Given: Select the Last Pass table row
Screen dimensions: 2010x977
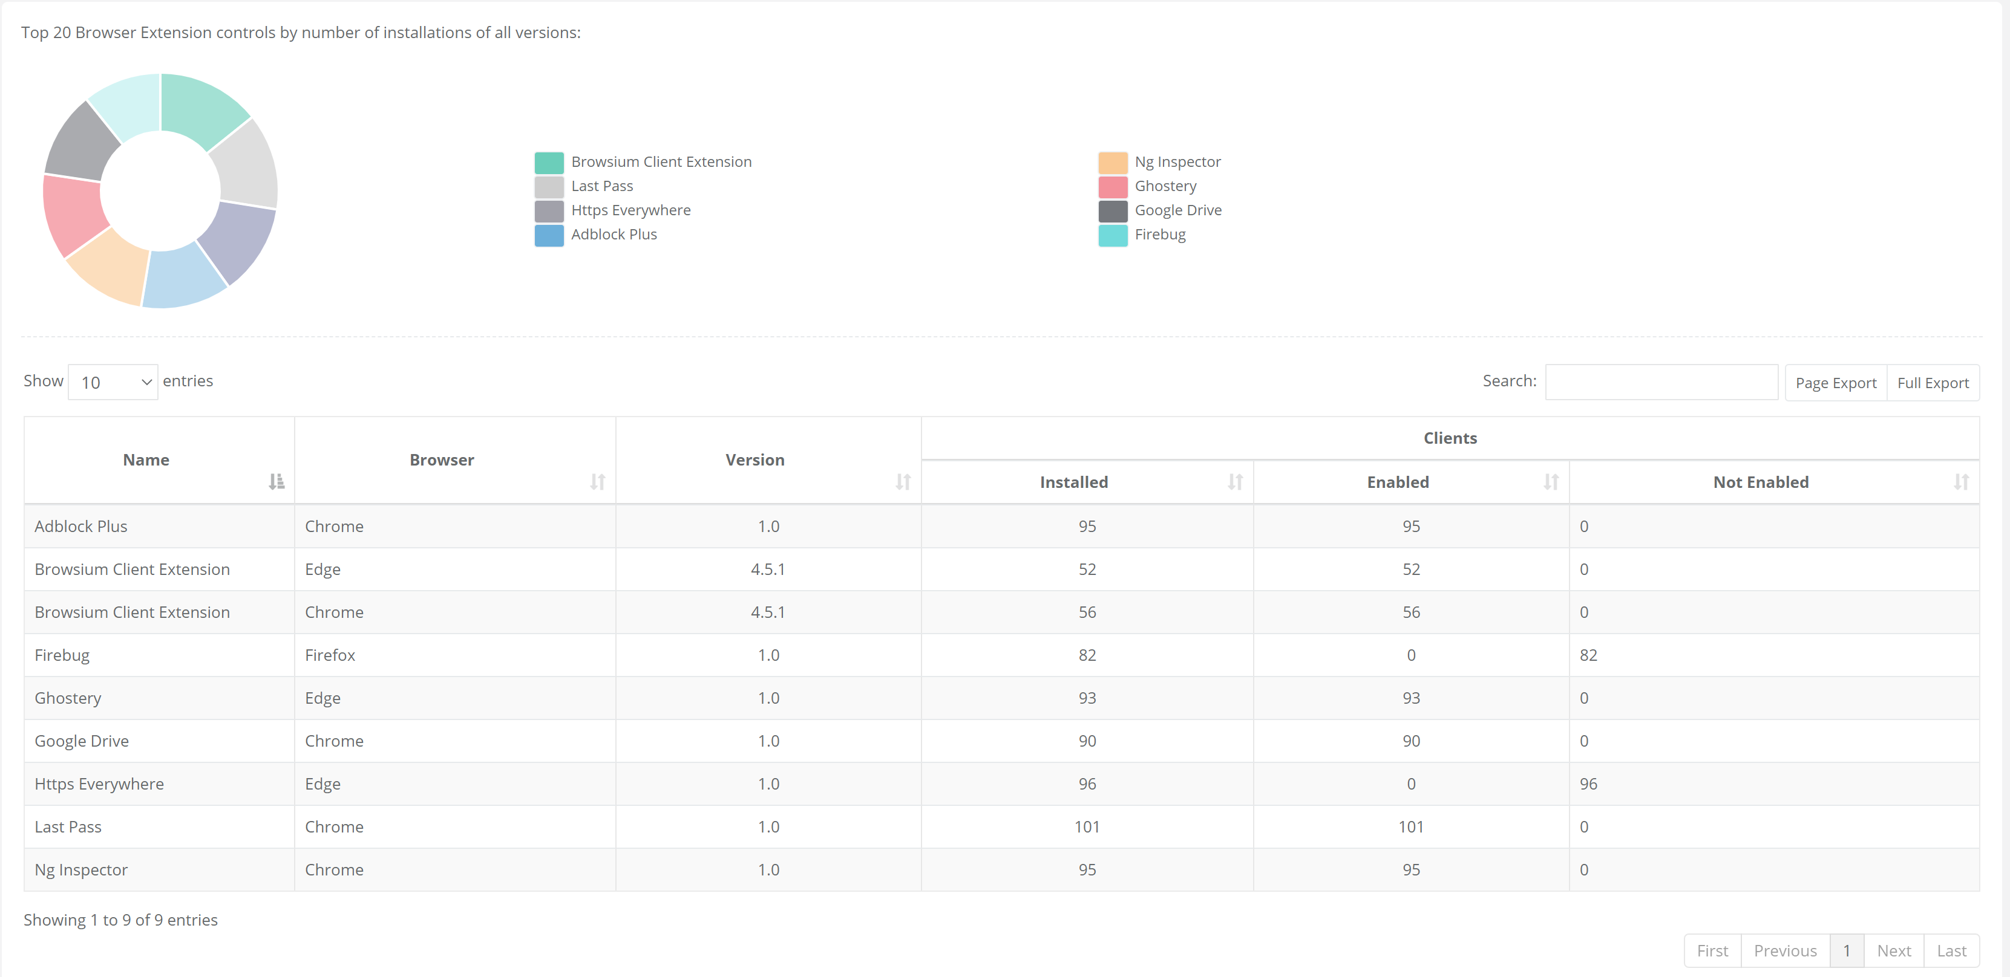Looking at the screenshot, I should click(68, 826).
